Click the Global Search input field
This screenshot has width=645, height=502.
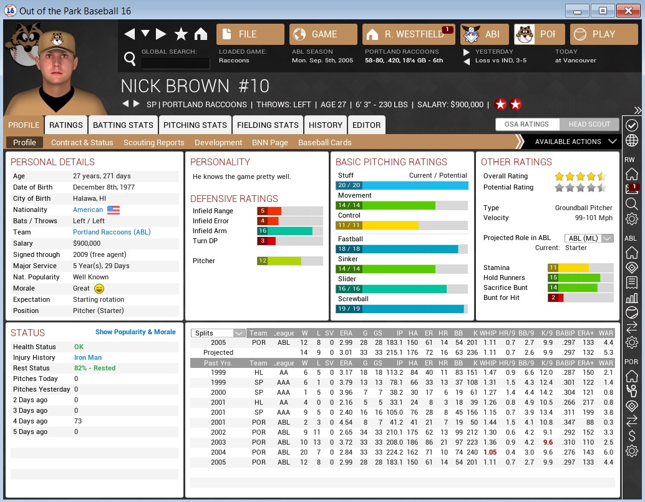[x=175, y=63]
